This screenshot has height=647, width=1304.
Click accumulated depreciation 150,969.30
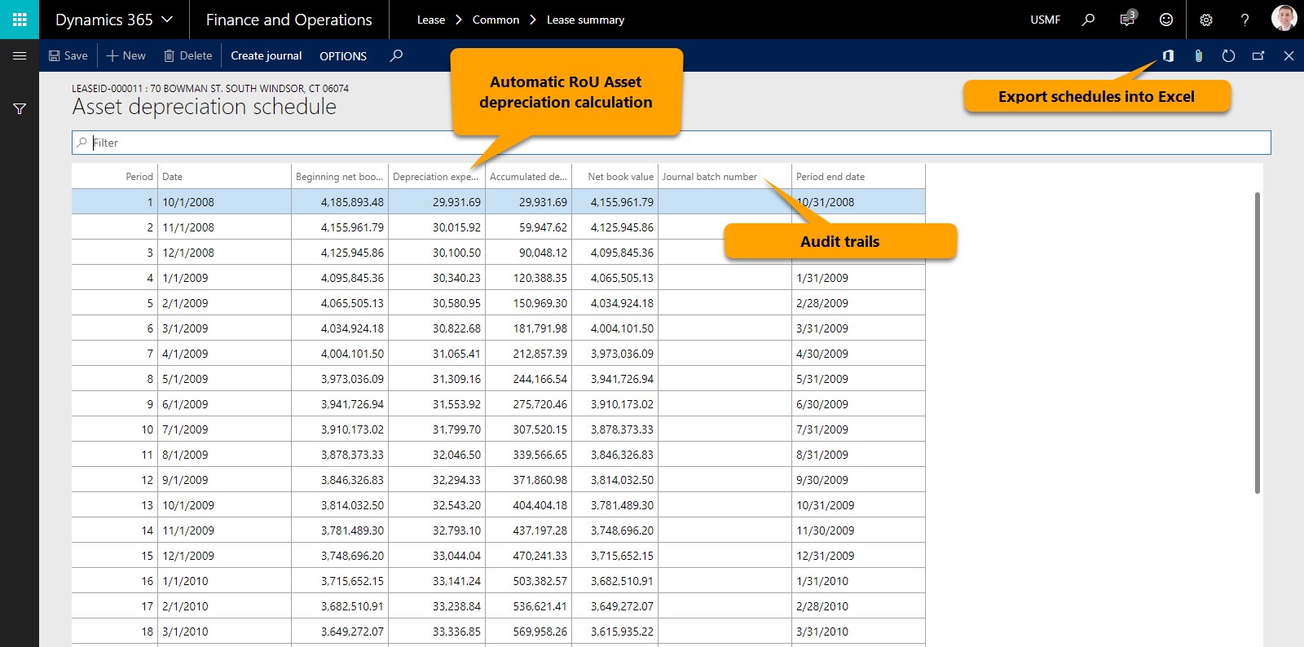[529, 303]
